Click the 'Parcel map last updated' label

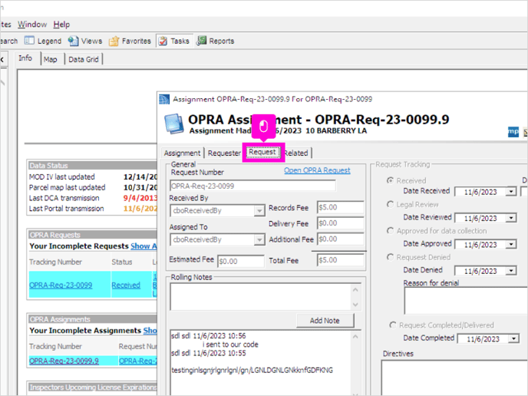[67, 187]
